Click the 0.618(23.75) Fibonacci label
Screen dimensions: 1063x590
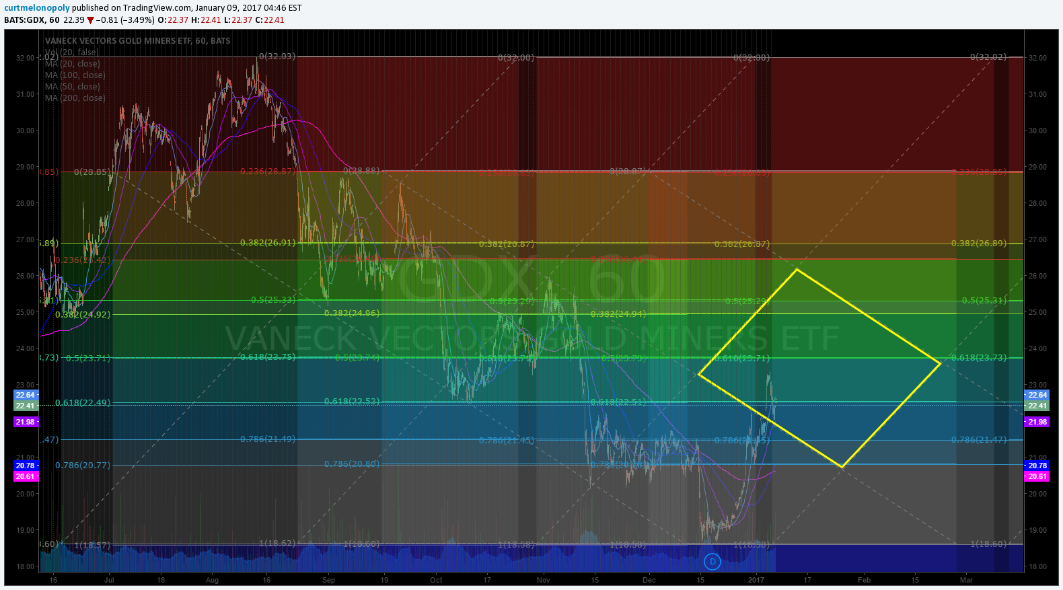(x=268, y=357)
